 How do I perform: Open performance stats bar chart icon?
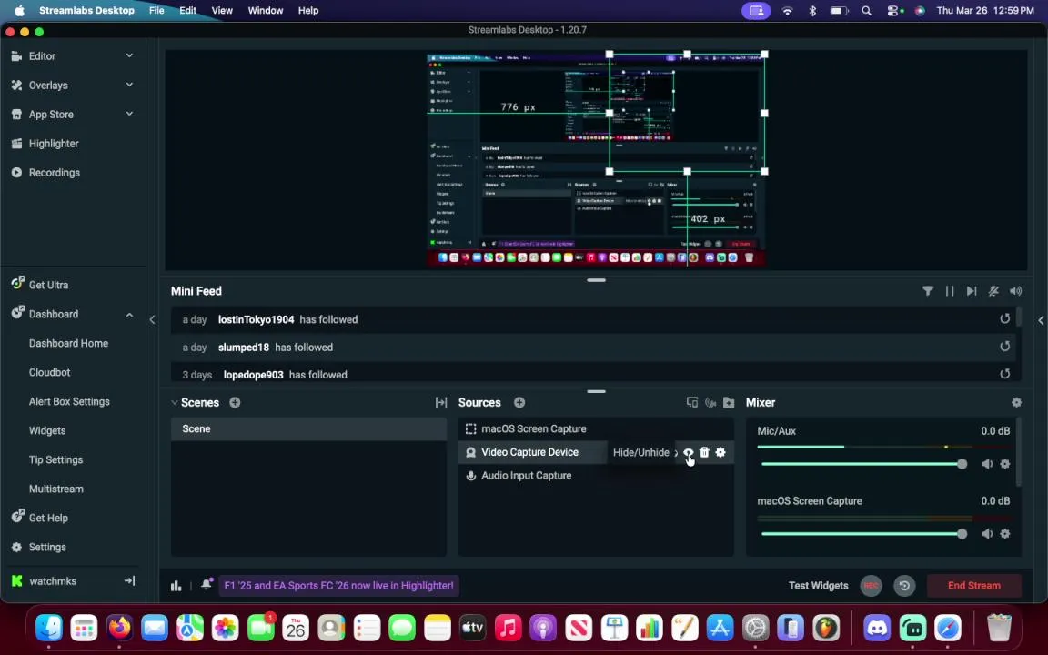pyautogui.click(x=176, y=586)
